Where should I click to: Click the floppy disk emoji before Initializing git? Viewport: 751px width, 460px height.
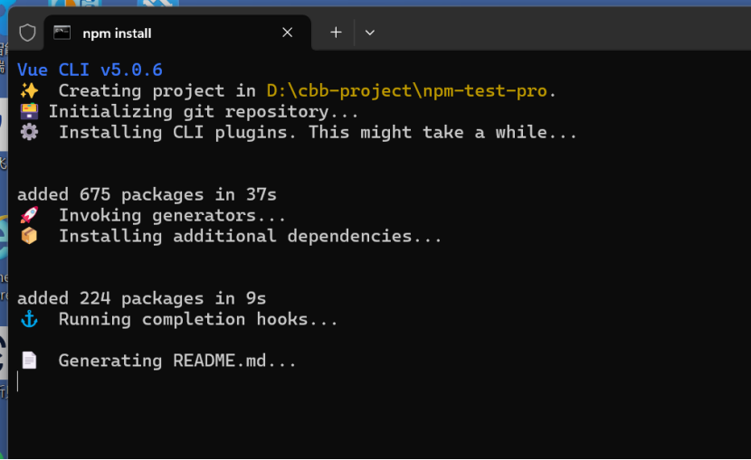point(29,112)
